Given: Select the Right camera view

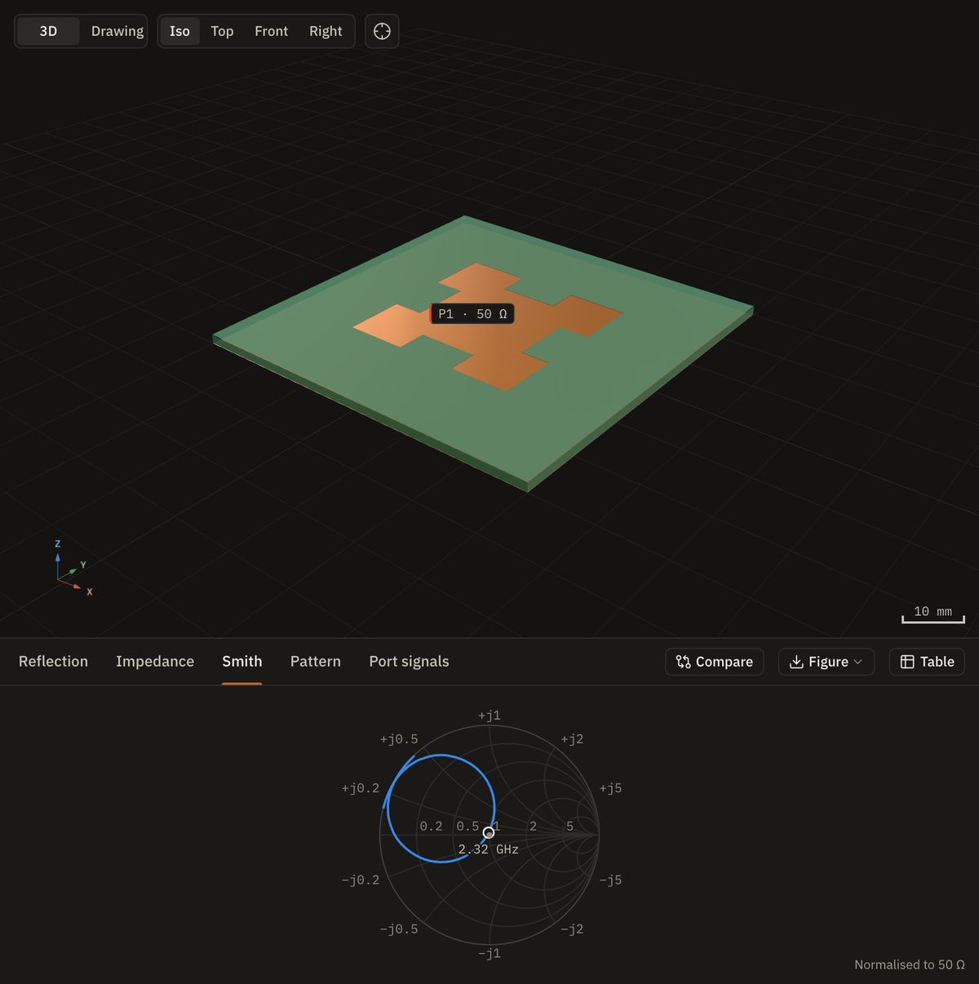Looking at the screenshot, I should pyautogui.click(x=326, y=31).
